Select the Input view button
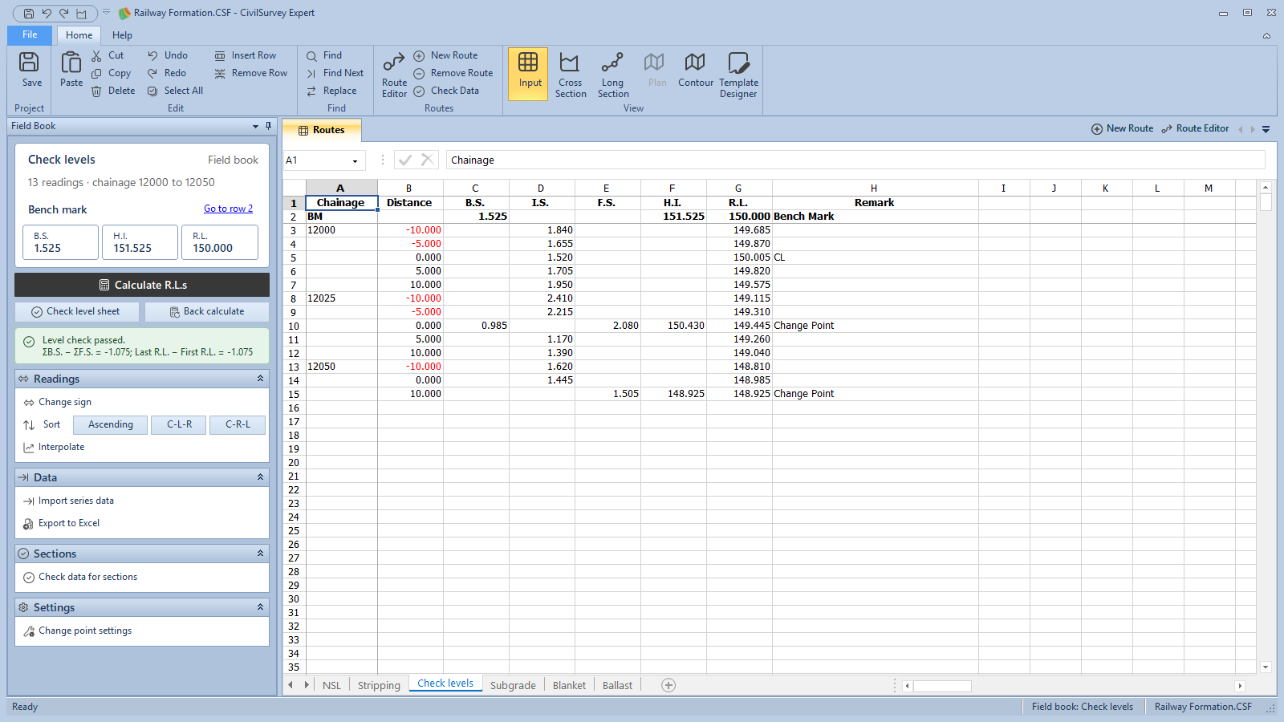Screen dimensions: 1284x722 tap(529, 73)
